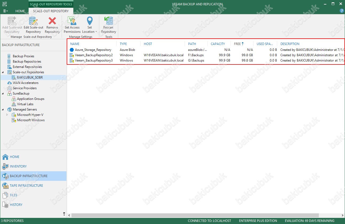Screen dimensions: 345x224
Task: Collapse the Managed Servers tree node
Action: [x=3, y=109]
